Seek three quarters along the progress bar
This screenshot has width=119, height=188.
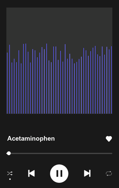(x=86, y=153)
